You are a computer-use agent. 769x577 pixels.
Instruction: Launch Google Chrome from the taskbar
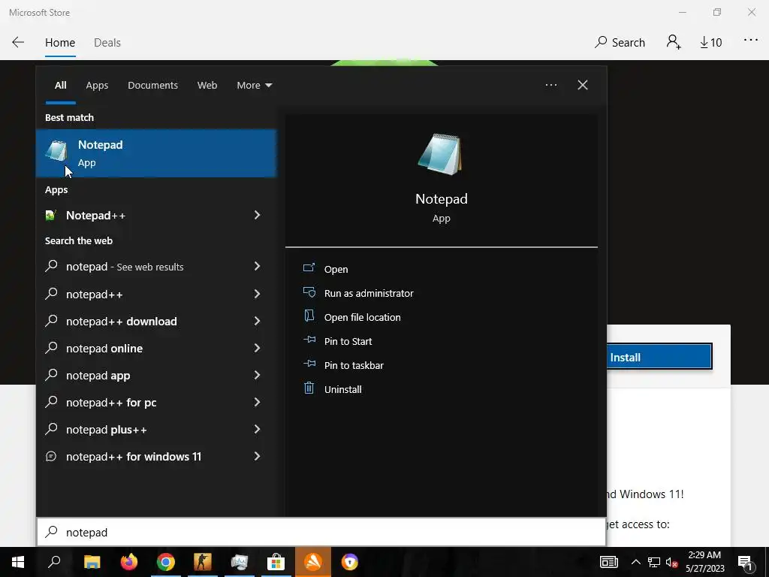(x=166, y=562)
